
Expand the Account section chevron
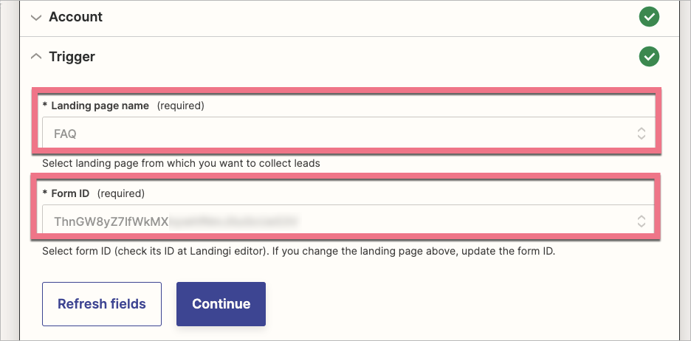(x=36, y=17)
